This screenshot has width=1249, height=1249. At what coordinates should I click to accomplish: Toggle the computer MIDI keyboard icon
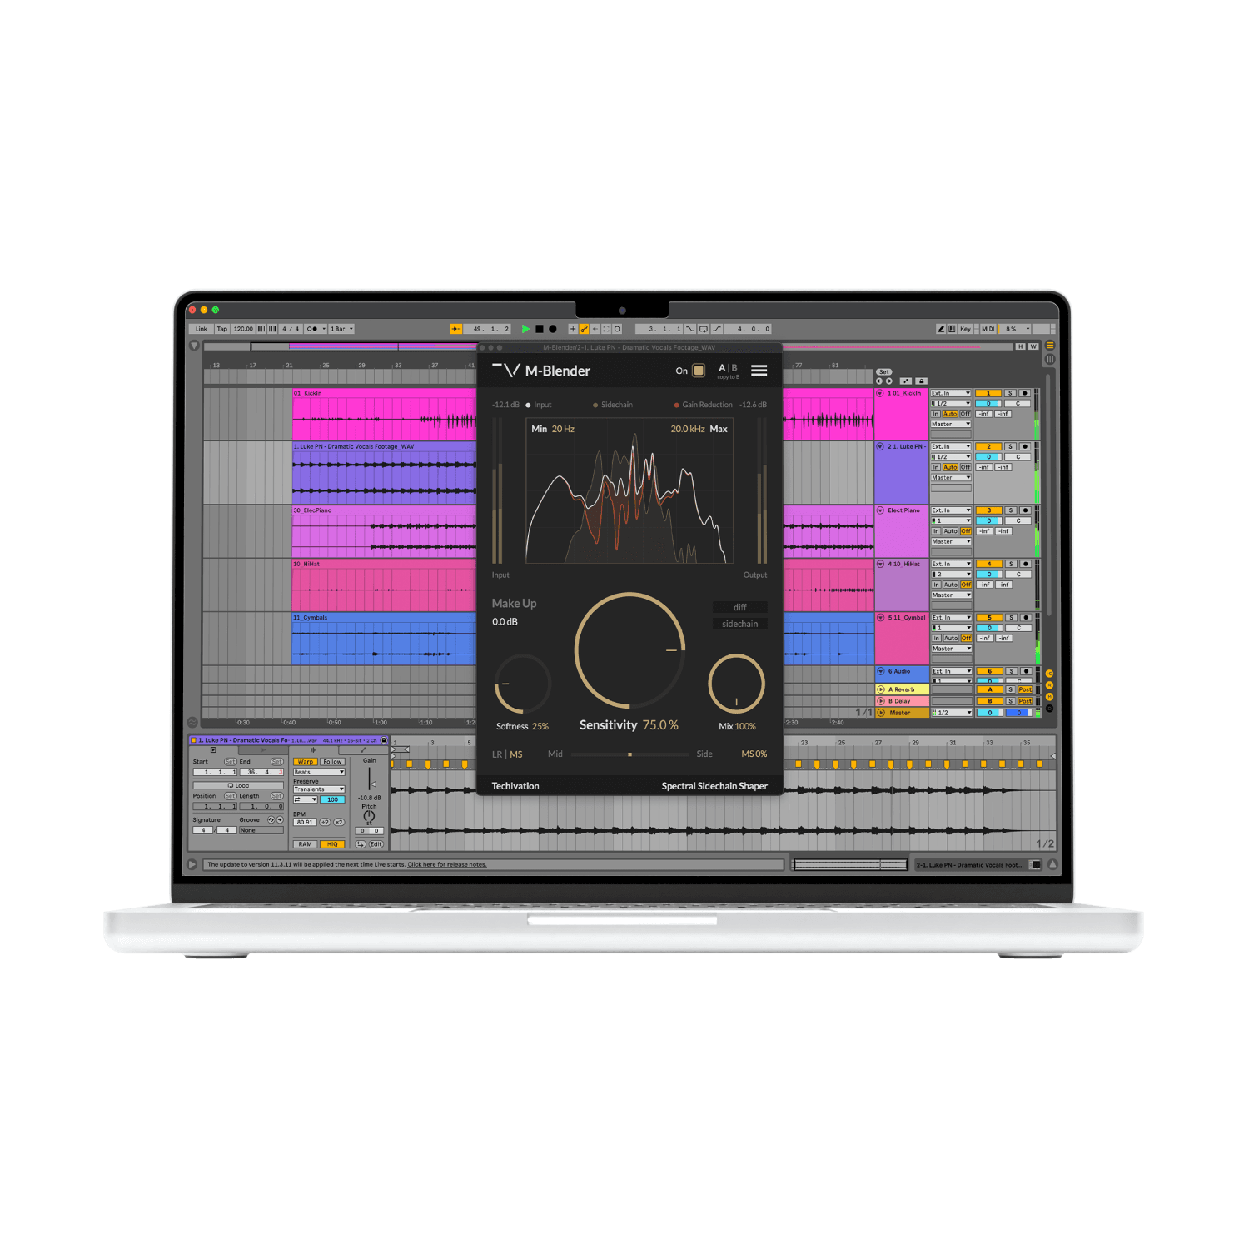[x=952, y=329]
